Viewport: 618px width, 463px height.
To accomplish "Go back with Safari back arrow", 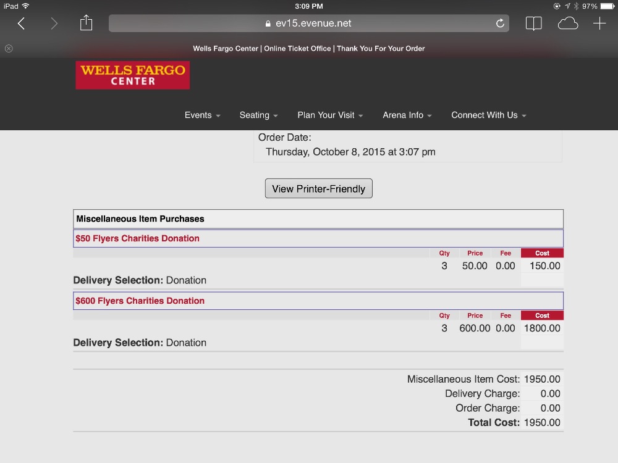I will click(21, 23).
